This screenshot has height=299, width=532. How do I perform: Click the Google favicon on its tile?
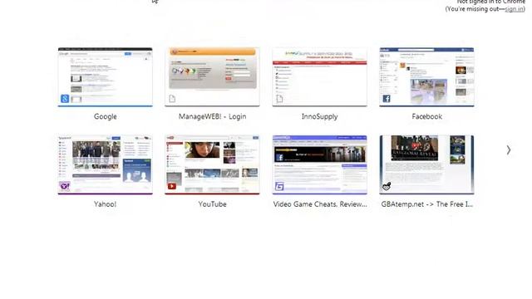tap(65, 99)
